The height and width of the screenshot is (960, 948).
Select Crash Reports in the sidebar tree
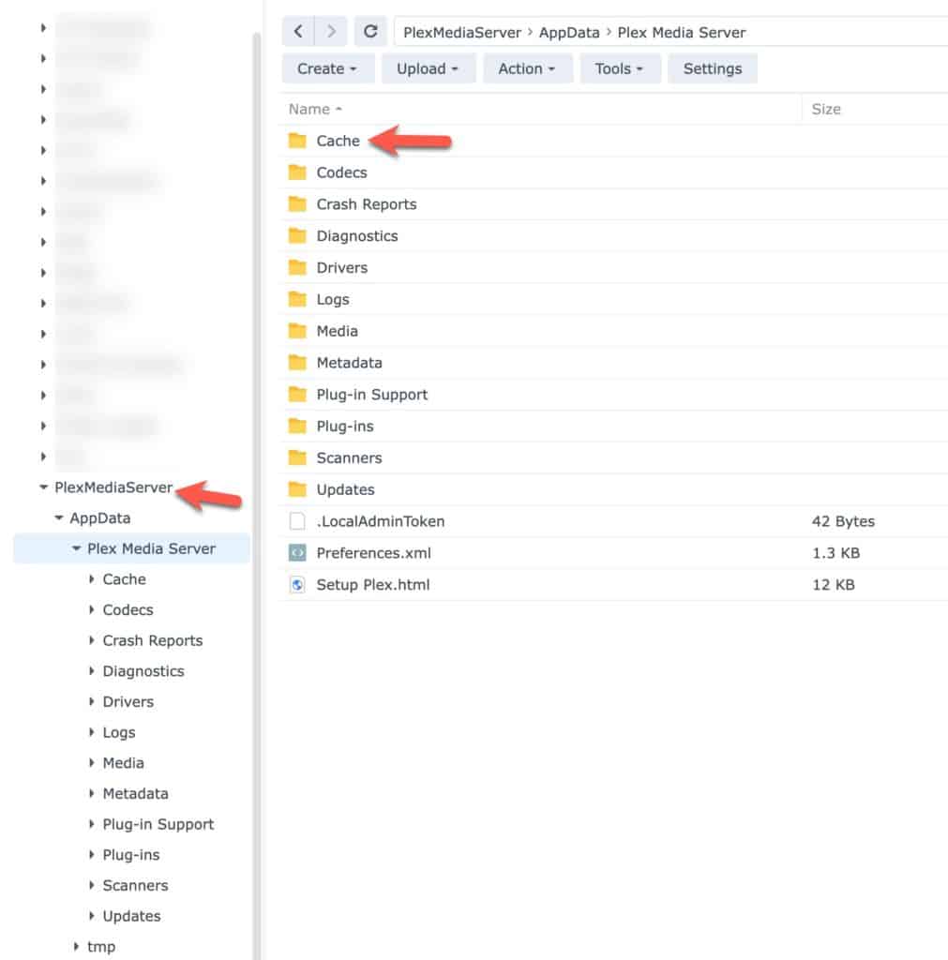pyautogui.click(x=153, y=640)
